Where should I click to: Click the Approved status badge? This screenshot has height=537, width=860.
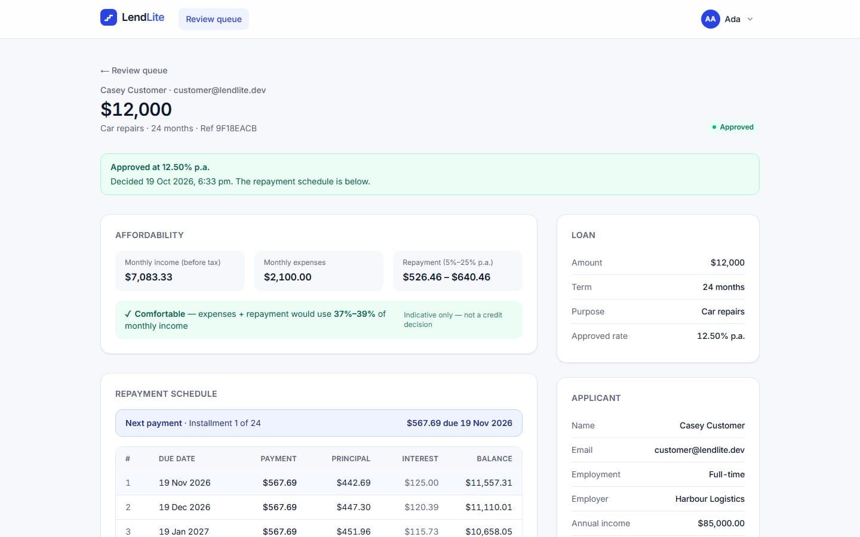(733, 127)
